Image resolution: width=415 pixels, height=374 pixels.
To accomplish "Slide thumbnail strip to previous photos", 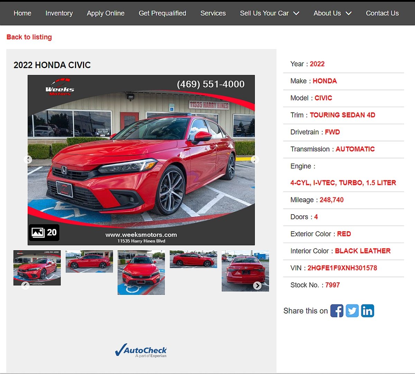I will 25,286.
